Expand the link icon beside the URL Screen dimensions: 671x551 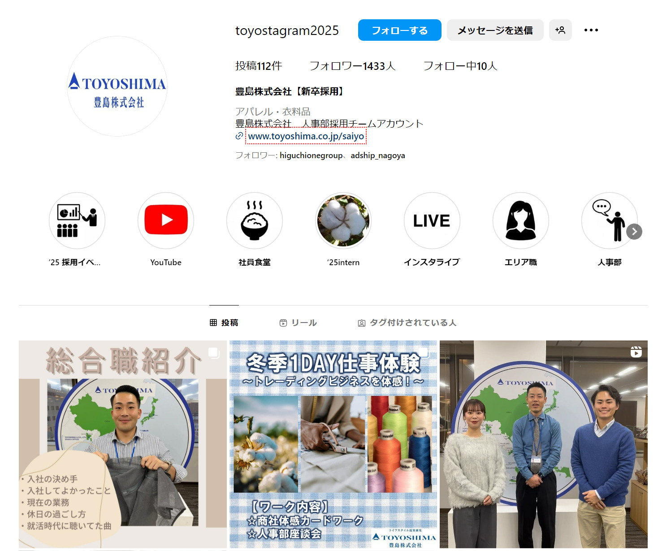click(x=239, y=136)
